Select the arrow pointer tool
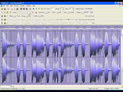Image resolution: width=123 pixels, height=92 pixels. 2,13
